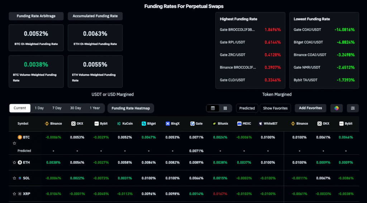Star the ETH row as favorite
The image size is (367, 203).
click(x=14, y=162)
